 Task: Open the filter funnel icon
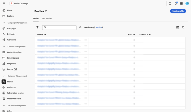click(x=37, y=27)
